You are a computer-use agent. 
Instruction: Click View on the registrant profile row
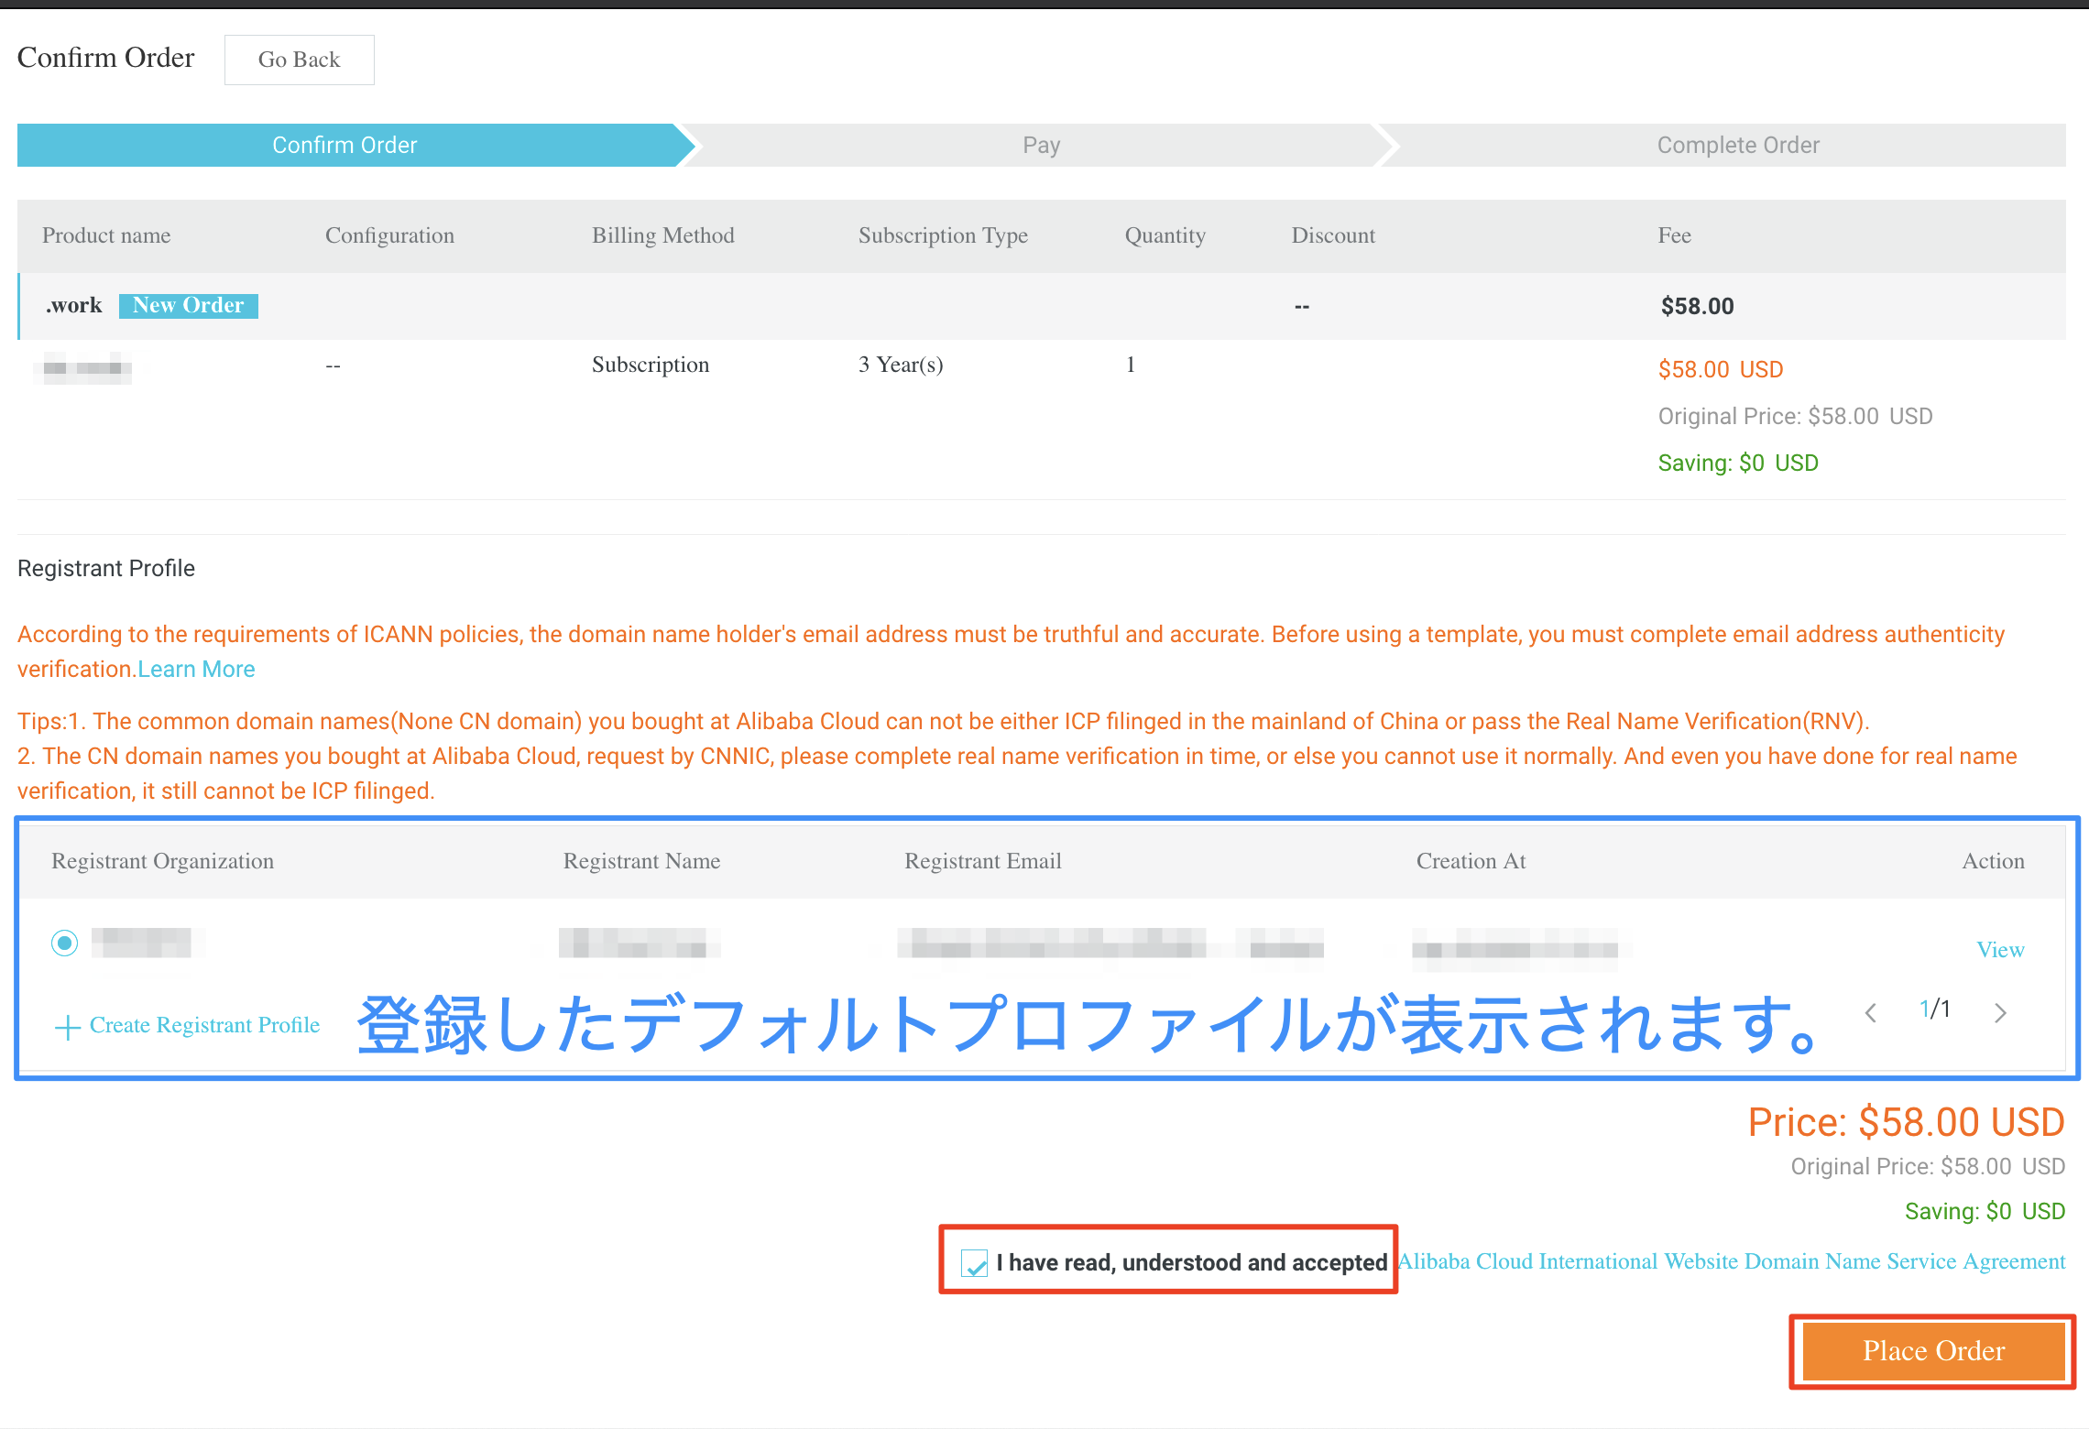pyautogui.click(x=2000, y=949)
